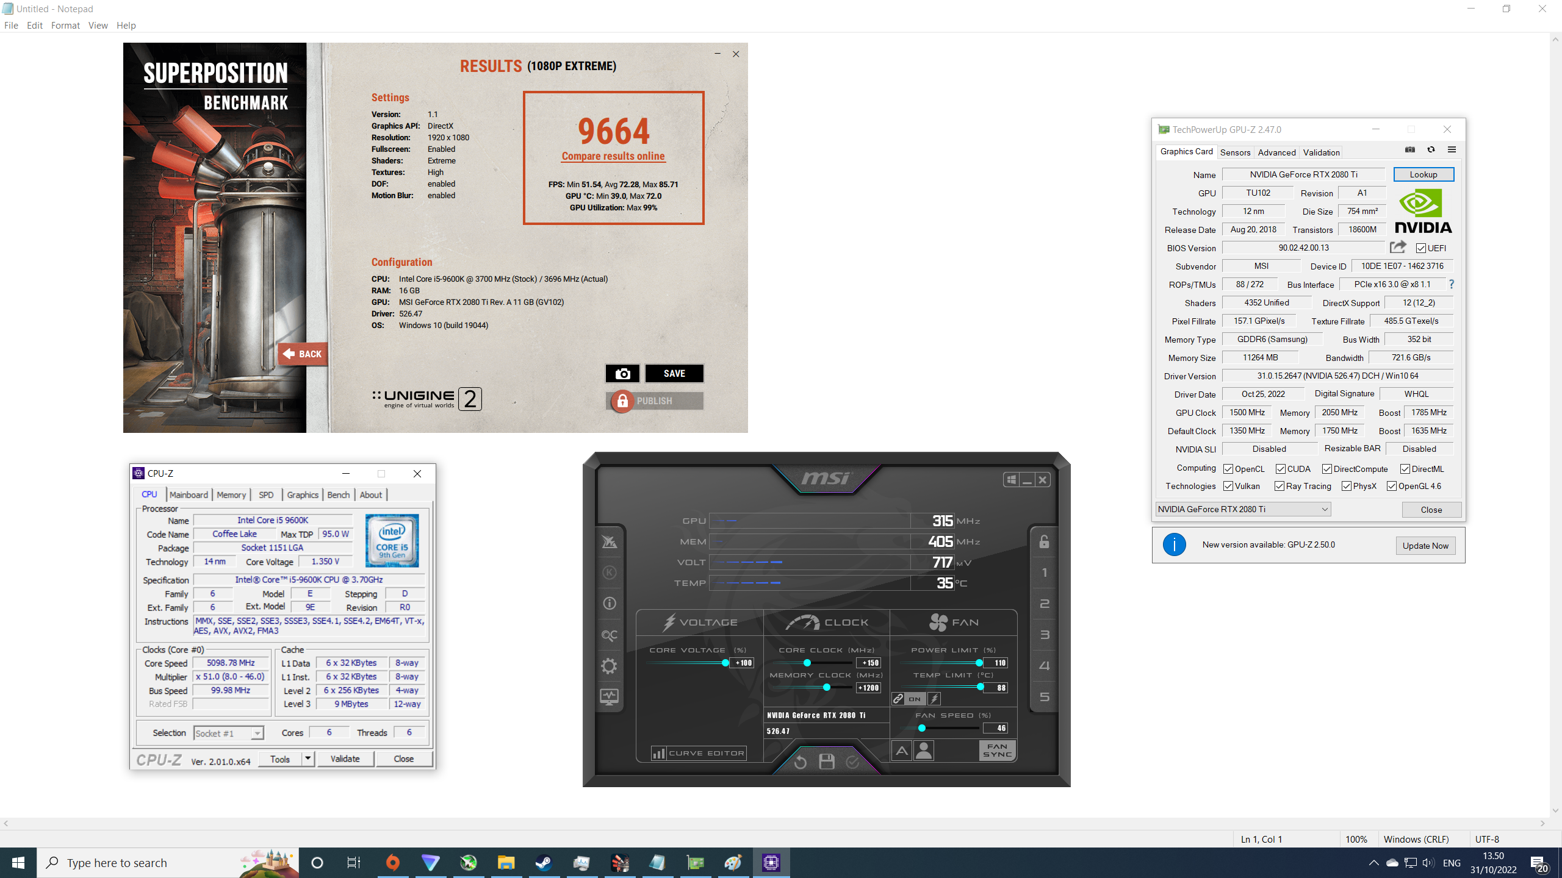Open Task View on the taskbar
The image size is (1562, 878).
353,863
